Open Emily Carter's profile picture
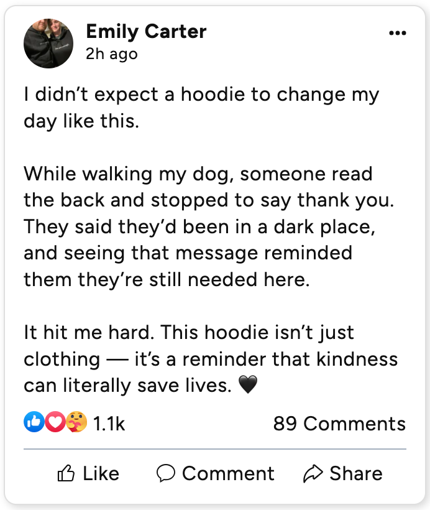The image size is (430, 510). pos(48,43)
